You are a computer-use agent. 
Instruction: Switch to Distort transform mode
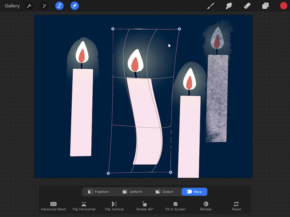(165, 192)
